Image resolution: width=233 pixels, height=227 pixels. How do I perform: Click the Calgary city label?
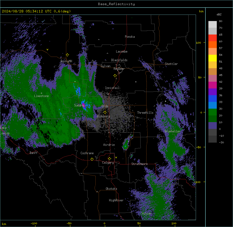click(x=108, y=163)
